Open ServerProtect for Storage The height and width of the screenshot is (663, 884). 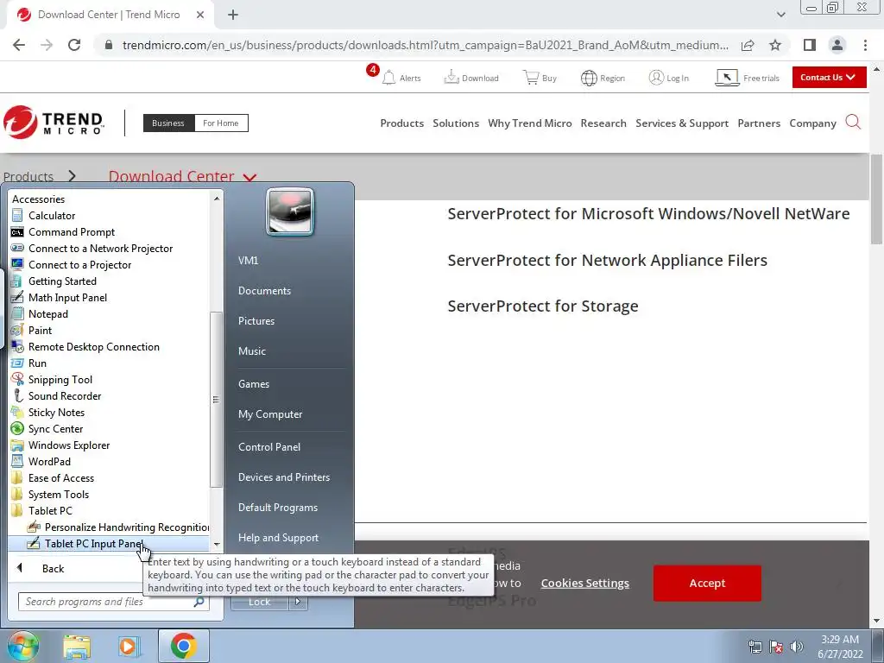coord(542,306)
